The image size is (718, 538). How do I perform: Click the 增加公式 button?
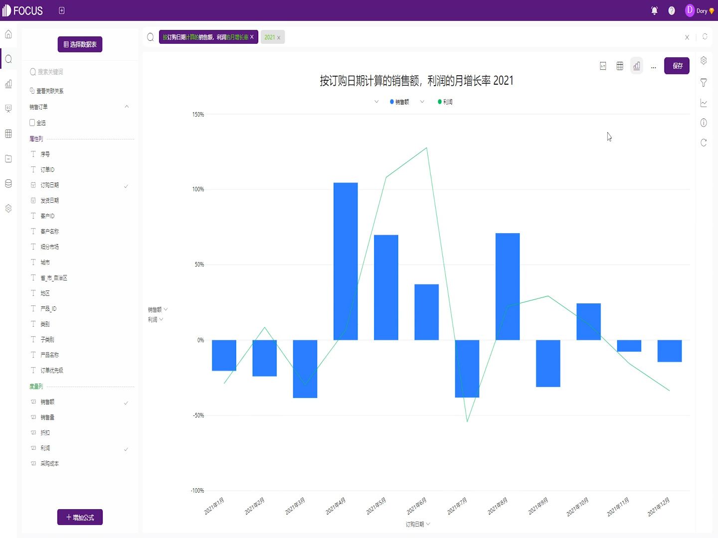tap(80, 518)
